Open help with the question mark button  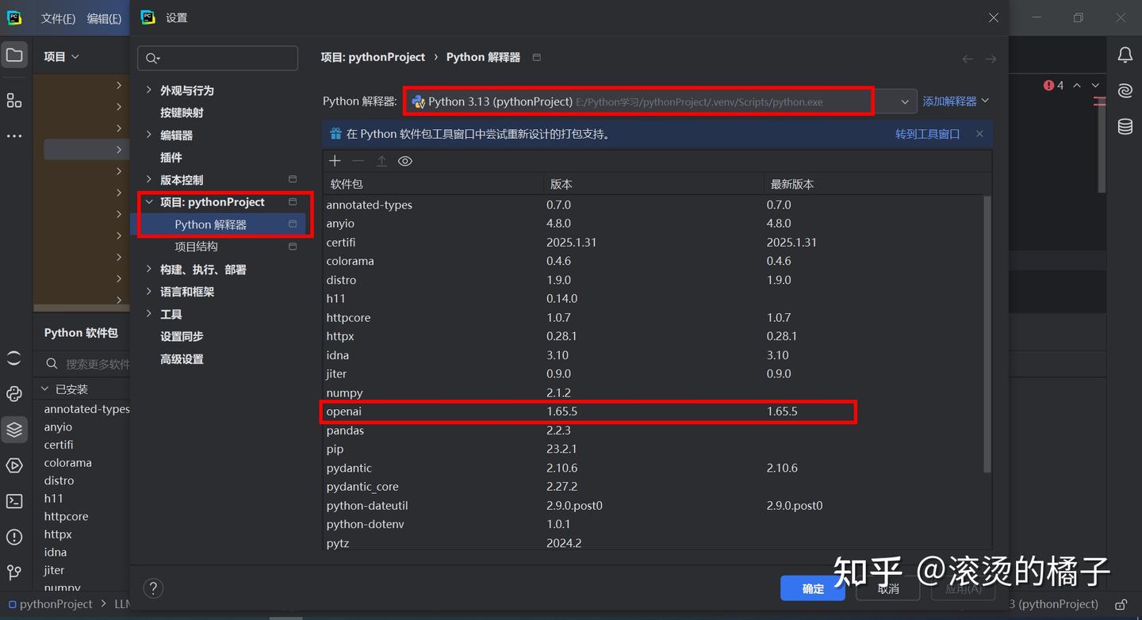[153, 588]
